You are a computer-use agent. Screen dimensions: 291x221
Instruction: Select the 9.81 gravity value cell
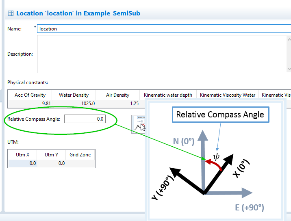coord(30,104)
